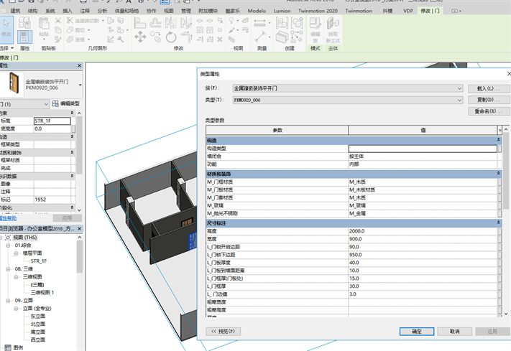This screenshot has height=351, width=511.
Task: Open the 属性帮助 link
Action: pyautogui.click(x=8, y=218)
